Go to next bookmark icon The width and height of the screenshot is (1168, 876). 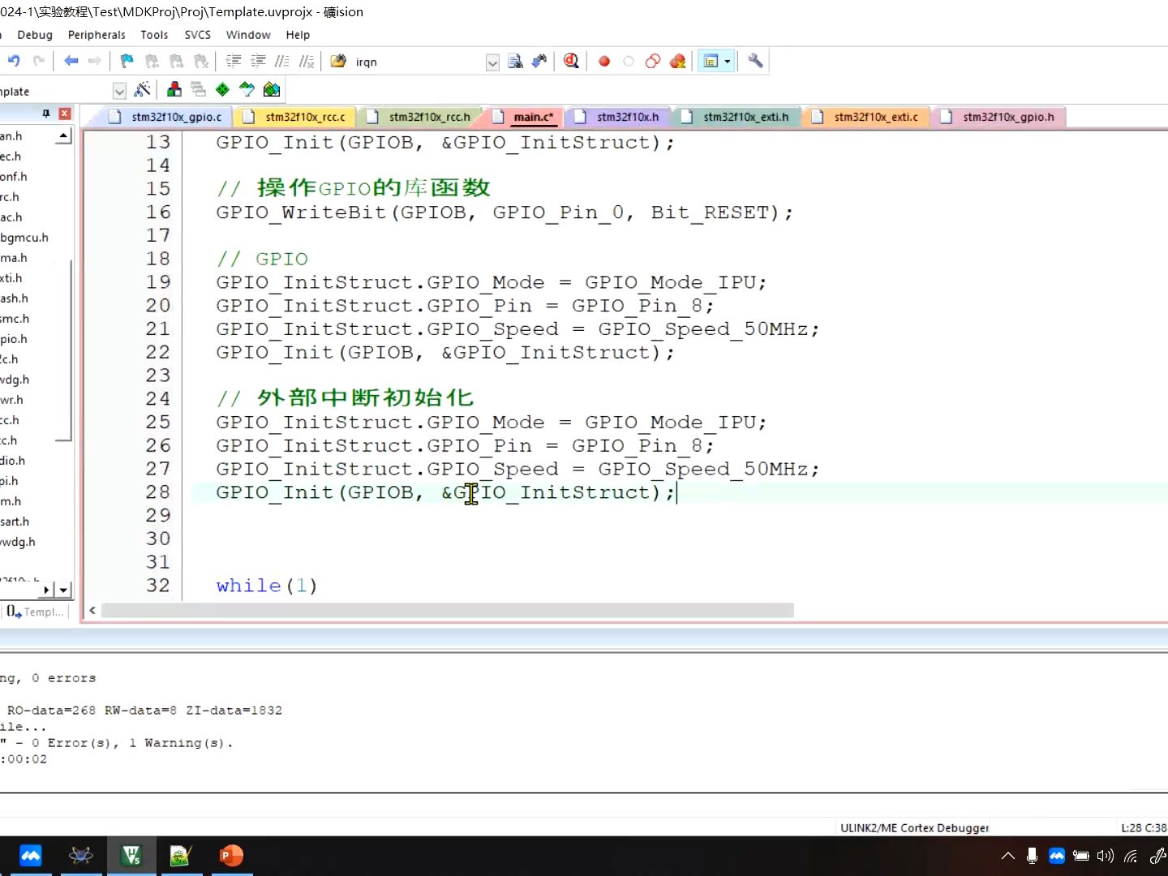point(176,61)
